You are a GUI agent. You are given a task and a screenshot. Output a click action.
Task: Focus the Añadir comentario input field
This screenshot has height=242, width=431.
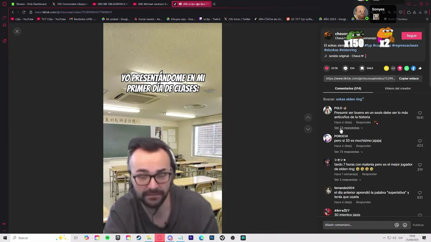358,225
